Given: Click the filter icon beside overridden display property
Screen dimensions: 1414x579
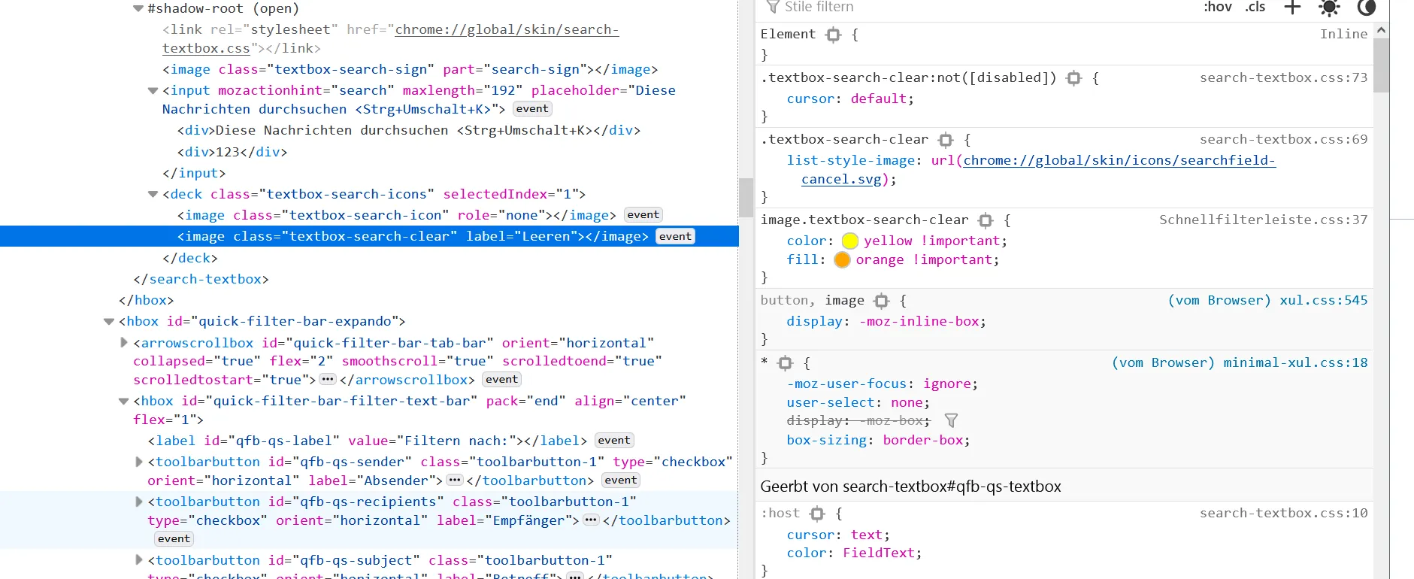Looking at the screenshot, I should [x=951, y=421].
